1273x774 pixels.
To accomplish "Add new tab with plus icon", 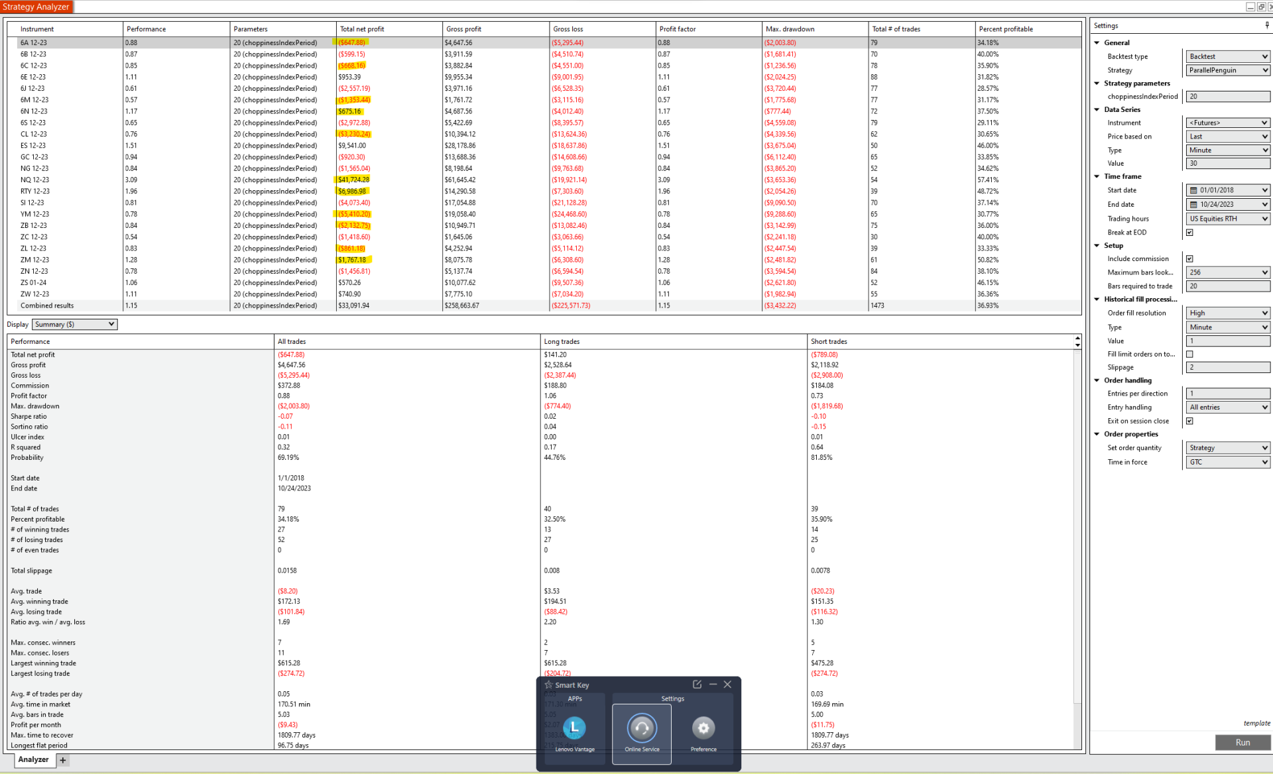I will click(63, 760).
